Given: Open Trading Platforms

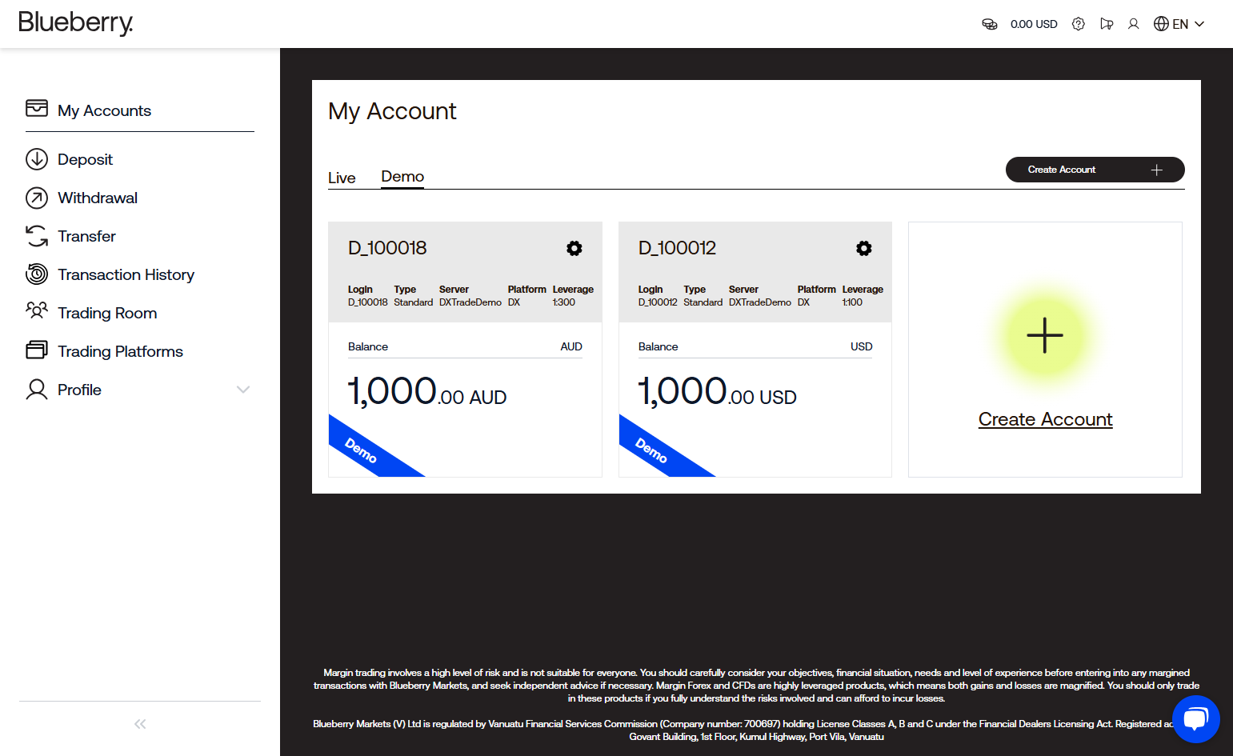Looking at the screenshot, I should click(120, 351).
